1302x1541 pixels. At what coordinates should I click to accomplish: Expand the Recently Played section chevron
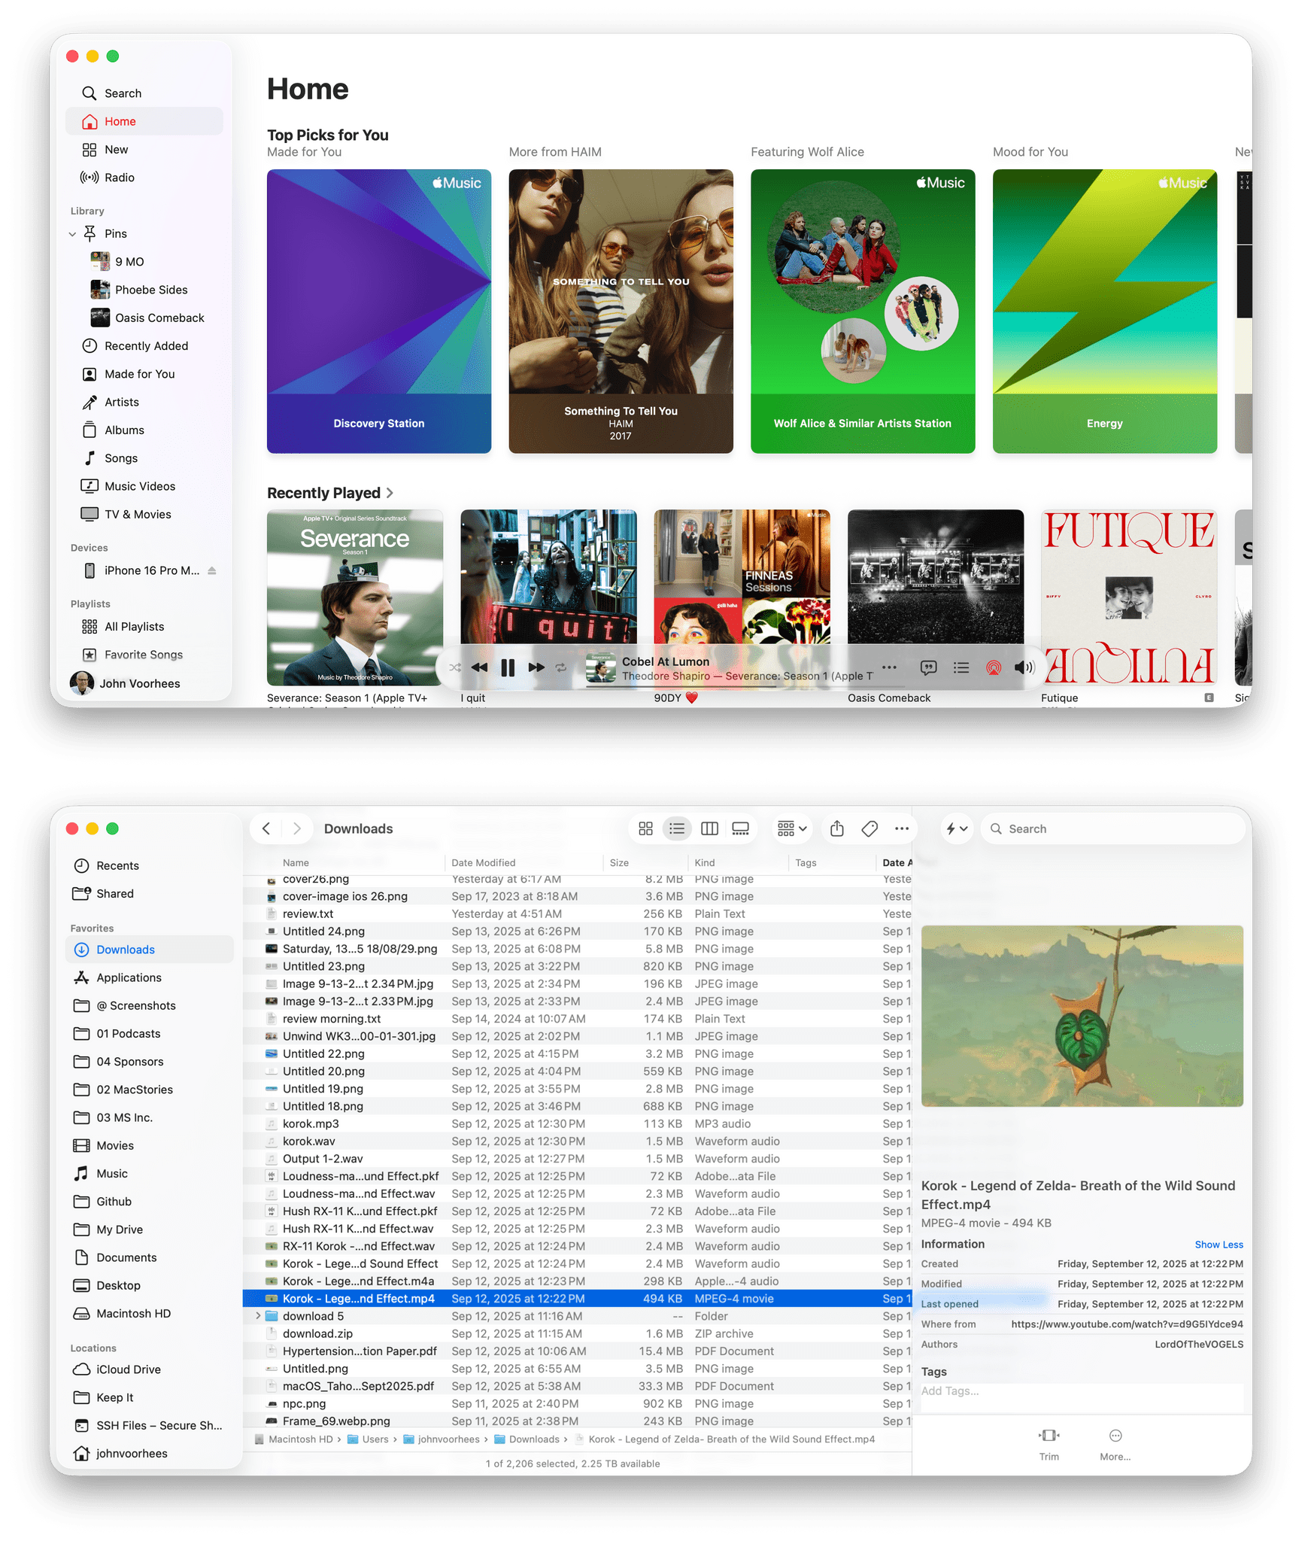(x=390, y=493)
